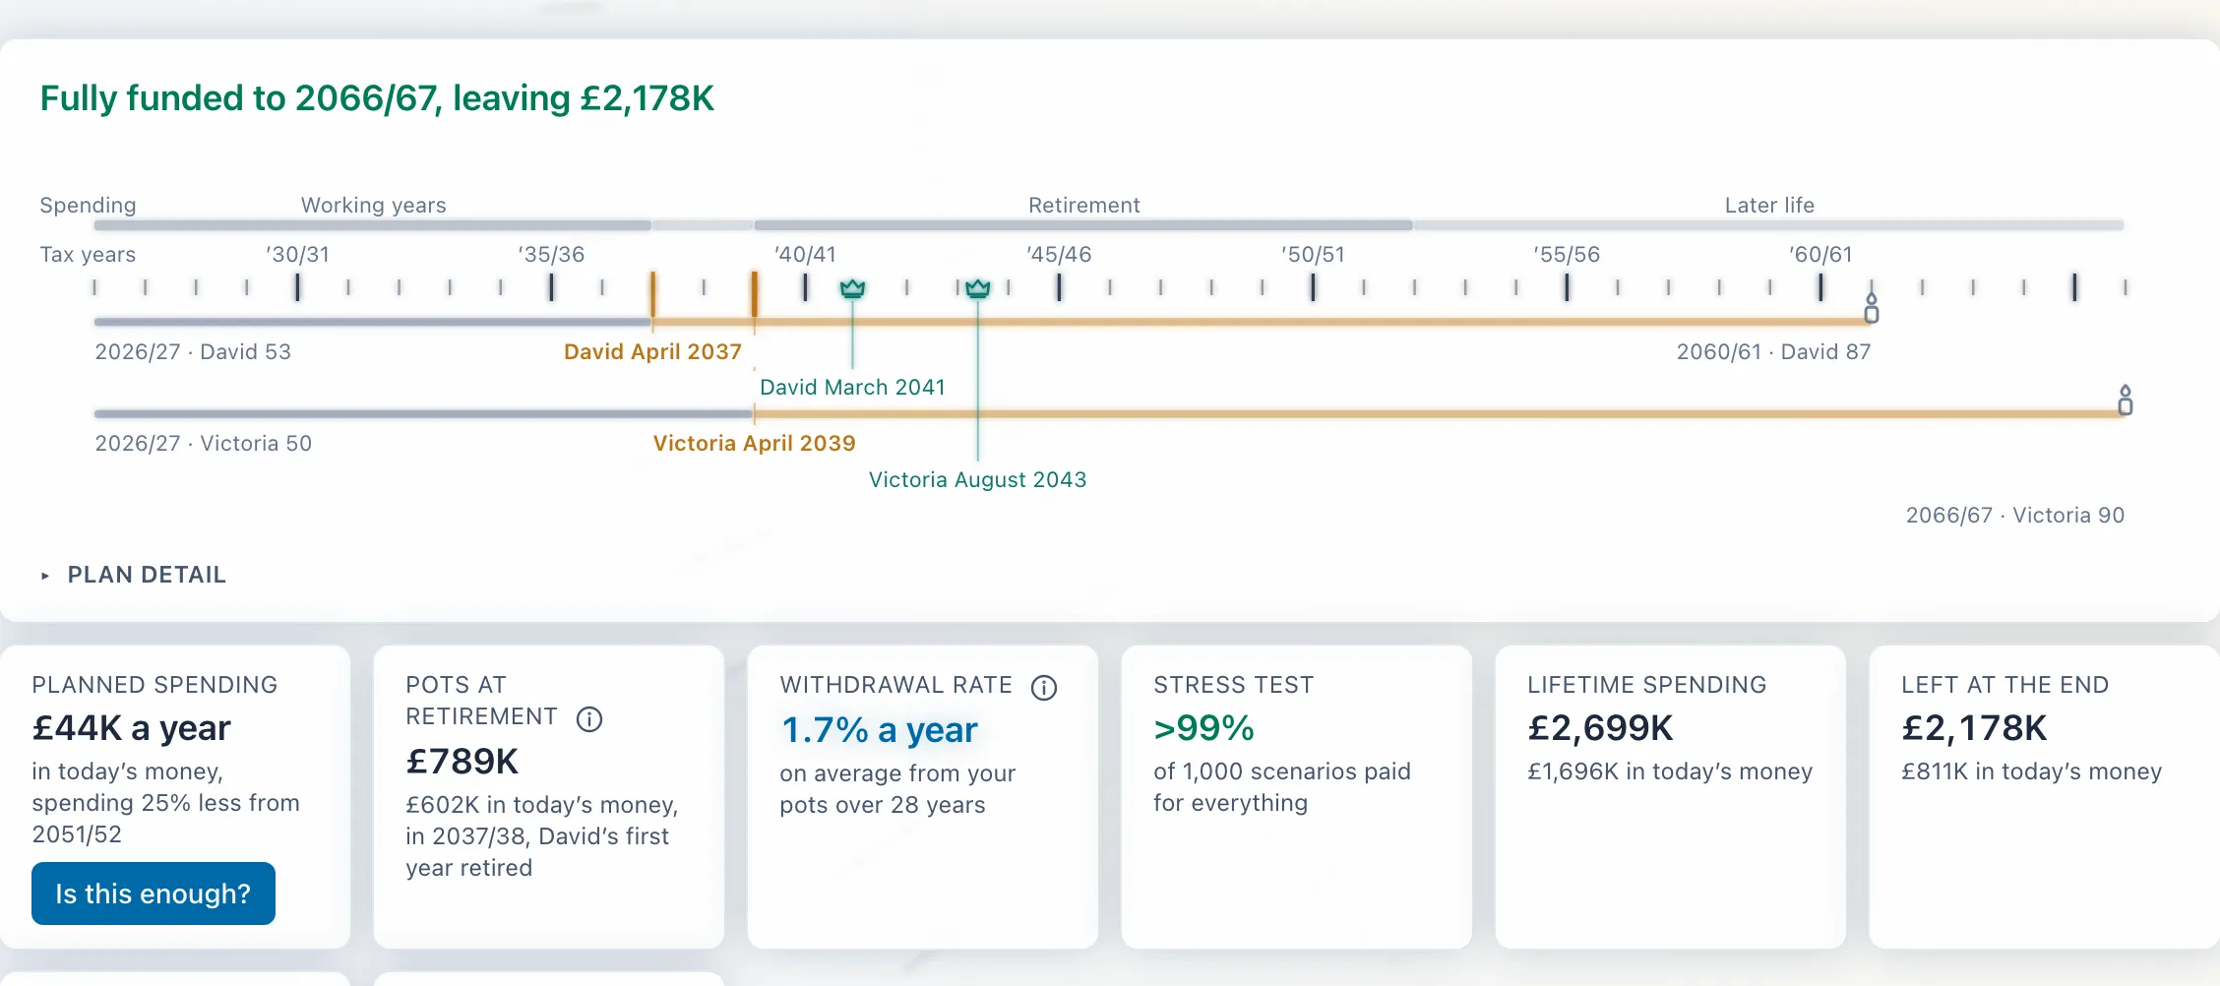Click David's end-of-plan marker at 2060/61
Image resolution: width=2220 pixels, height=986 pixels.
click(1872, 308)
